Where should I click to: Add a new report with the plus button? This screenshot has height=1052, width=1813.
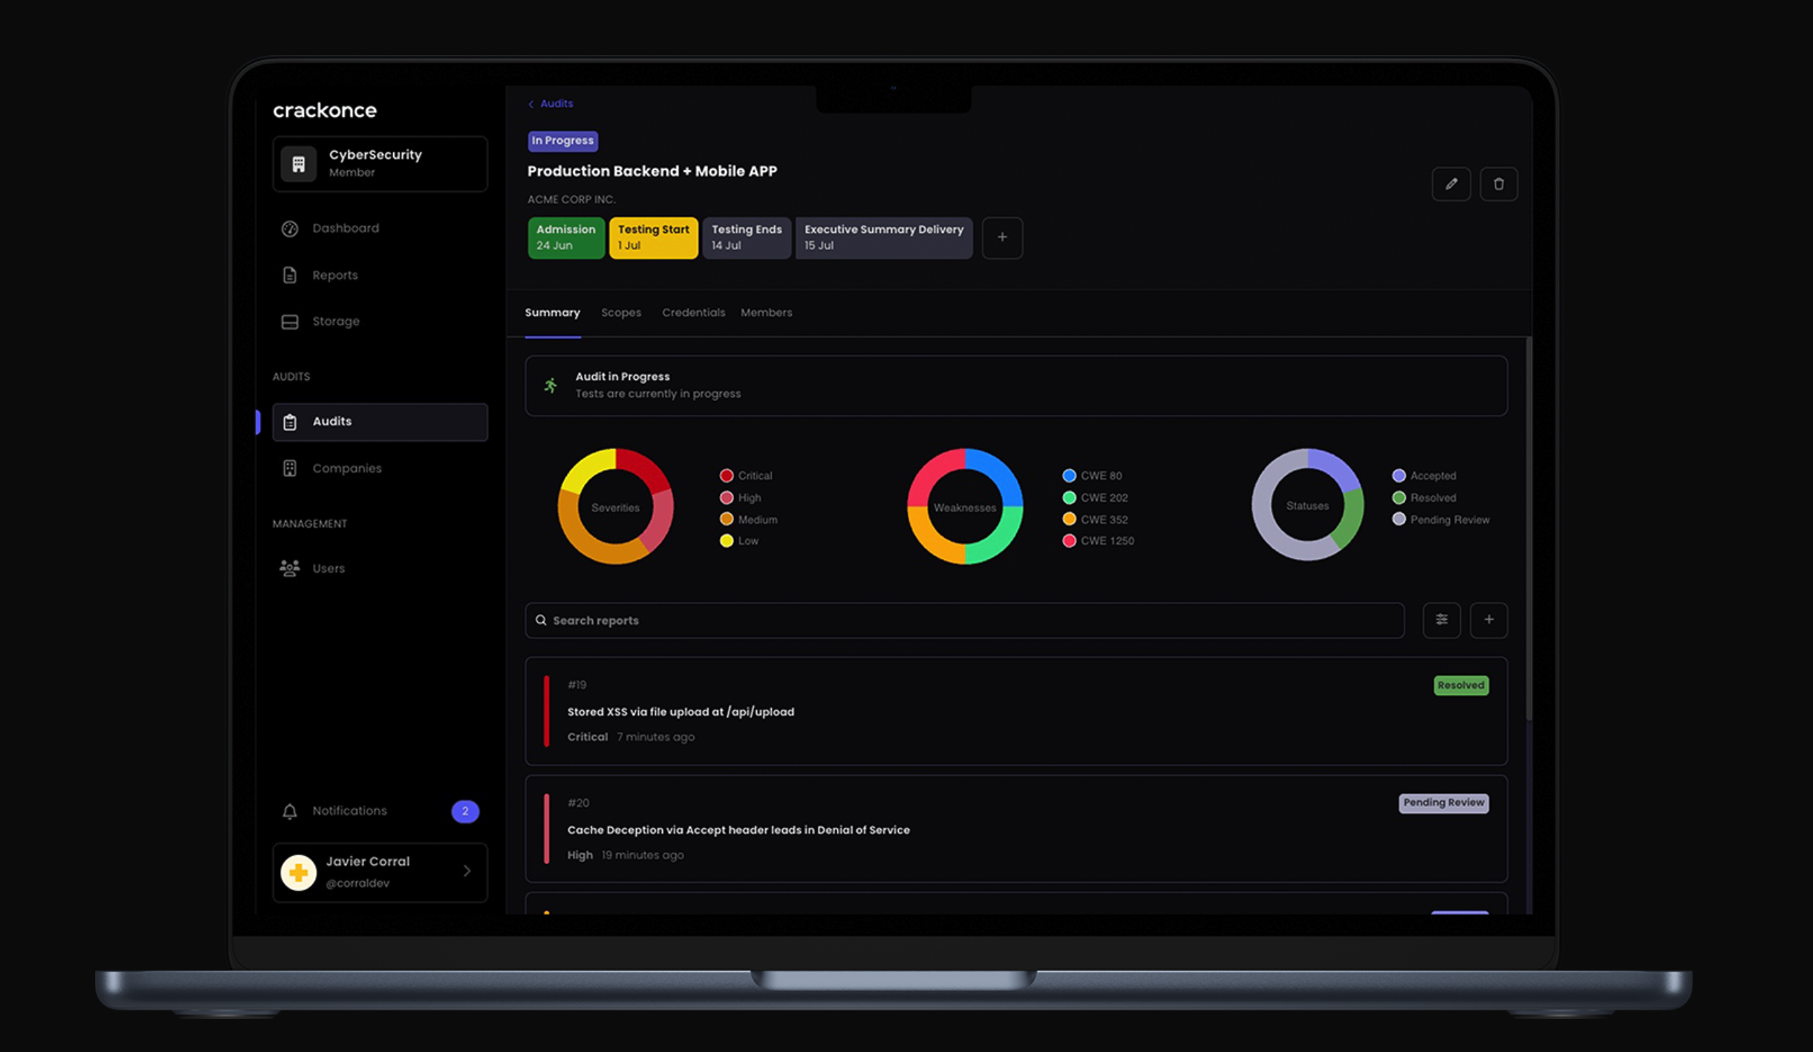coord(1488,620)
